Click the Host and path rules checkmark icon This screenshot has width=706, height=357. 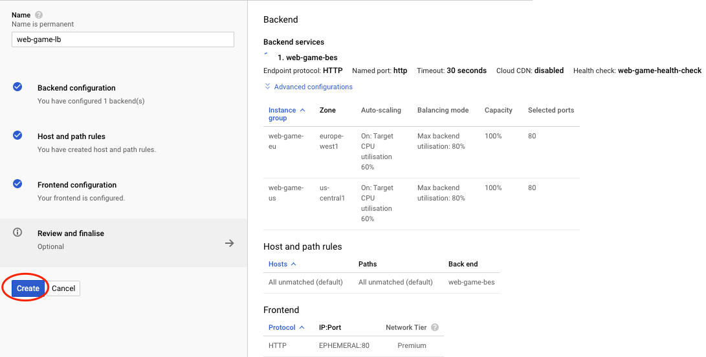click(x=17, y=135)
